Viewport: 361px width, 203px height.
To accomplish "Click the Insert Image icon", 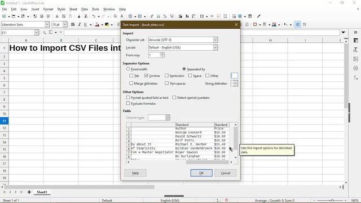I will [180, 16].
